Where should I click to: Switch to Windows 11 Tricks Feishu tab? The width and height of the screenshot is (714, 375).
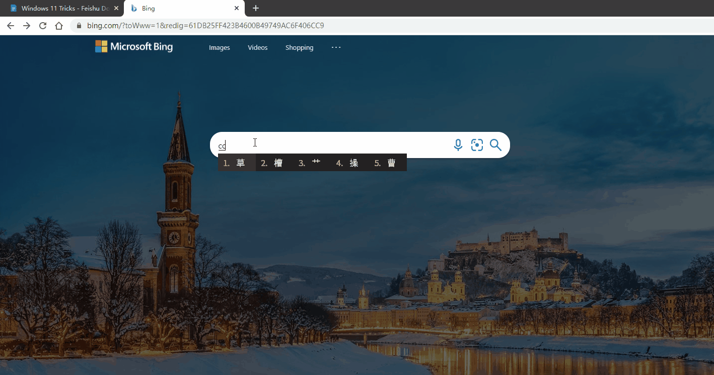[62, 8]
